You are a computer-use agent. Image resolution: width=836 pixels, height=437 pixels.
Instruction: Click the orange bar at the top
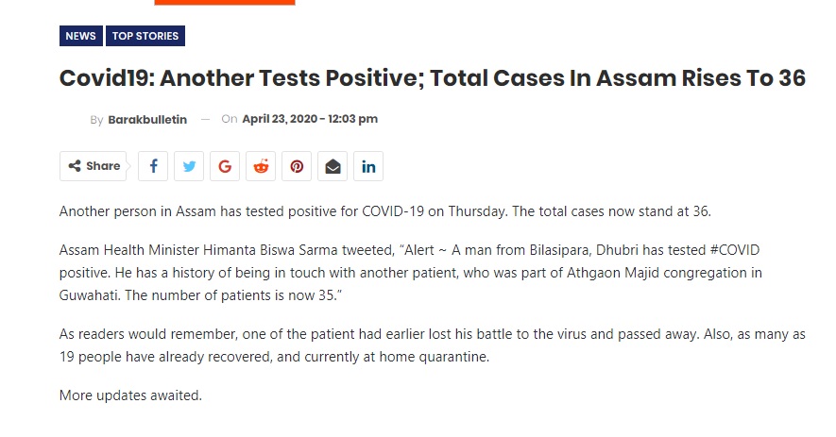[x=225, y=2]
